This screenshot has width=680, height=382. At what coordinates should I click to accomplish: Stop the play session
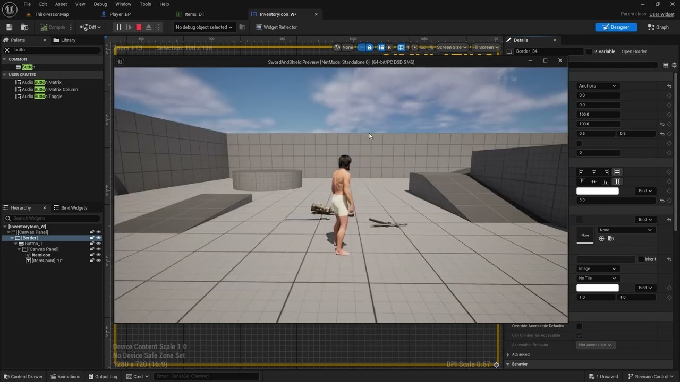coord(139,27)
